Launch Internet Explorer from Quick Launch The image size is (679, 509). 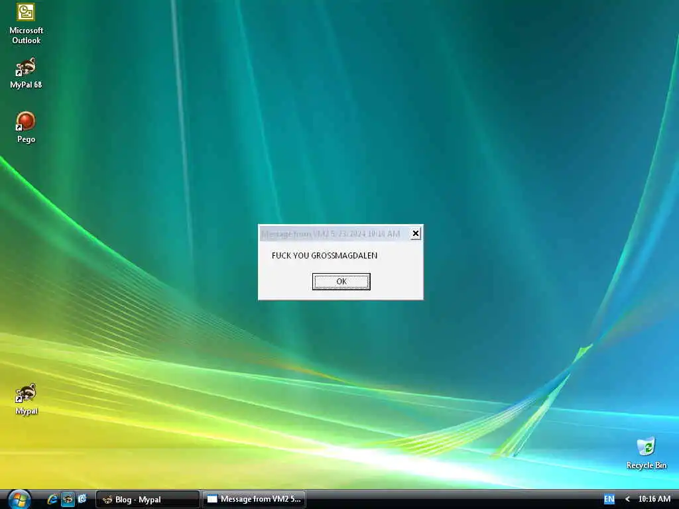tap(52, 499)
